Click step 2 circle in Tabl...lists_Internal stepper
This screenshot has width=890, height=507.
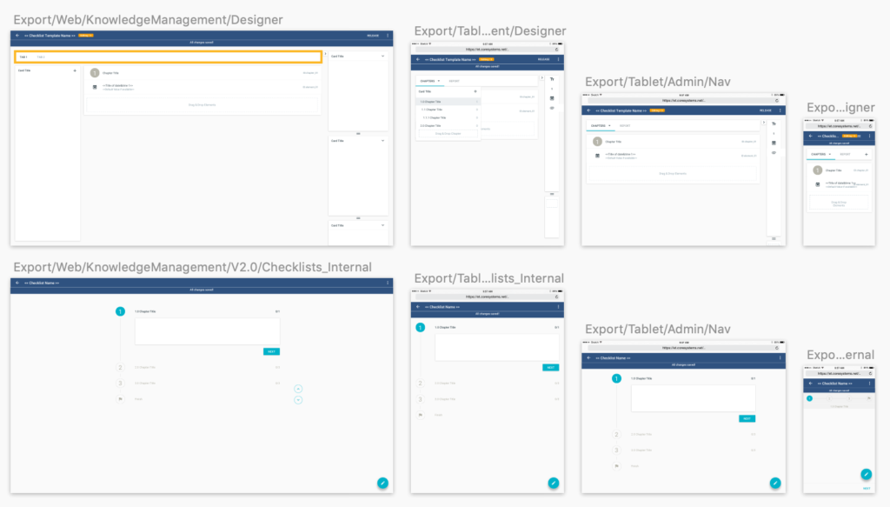(x=421, y=384)
